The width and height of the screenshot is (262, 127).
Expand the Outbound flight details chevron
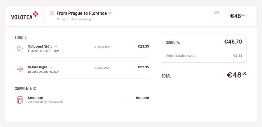[56, 46]
